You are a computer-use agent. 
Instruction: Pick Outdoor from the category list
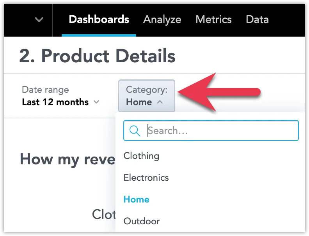point(142,221)
